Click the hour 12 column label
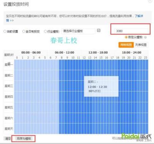The height and width of the screenshot is (144, 154). click(x=84, y=58)
